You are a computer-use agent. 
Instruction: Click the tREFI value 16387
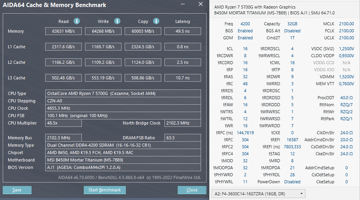click(x=292, y=140)
